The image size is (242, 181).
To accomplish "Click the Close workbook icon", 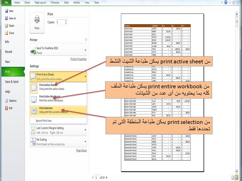I will tap(7, 33).
